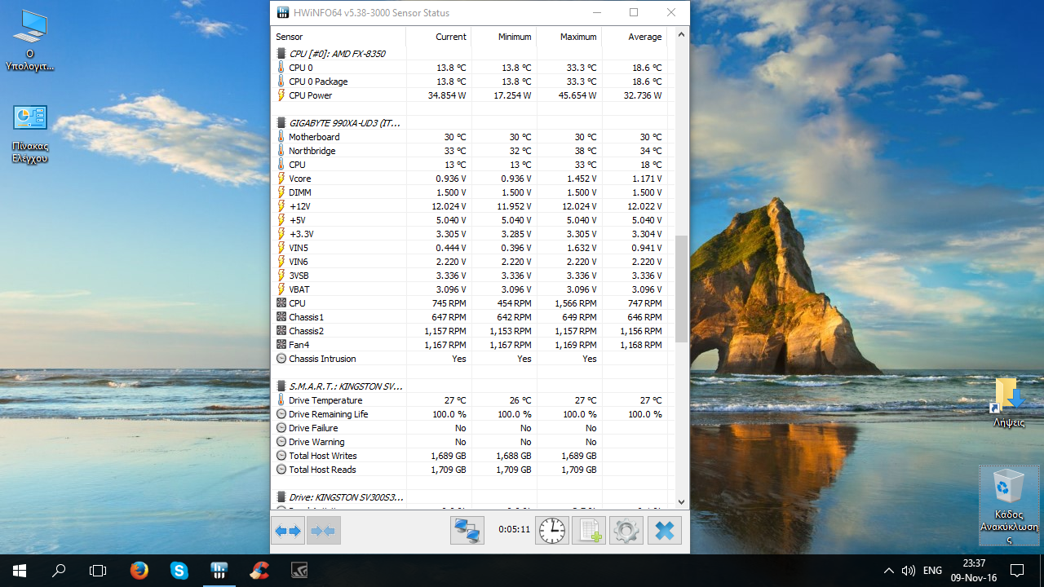Open the remote network monitoring button
The width and height of the screenshot is (1044, 587).
tap(467, 531)
